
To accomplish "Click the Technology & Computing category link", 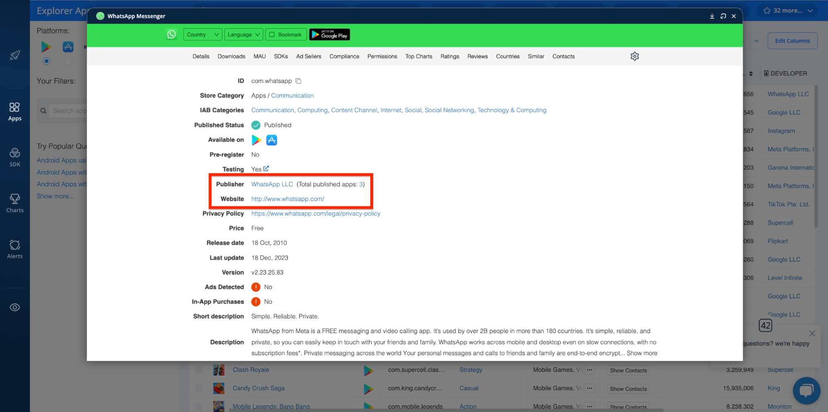I will click(x=512, y=110).
